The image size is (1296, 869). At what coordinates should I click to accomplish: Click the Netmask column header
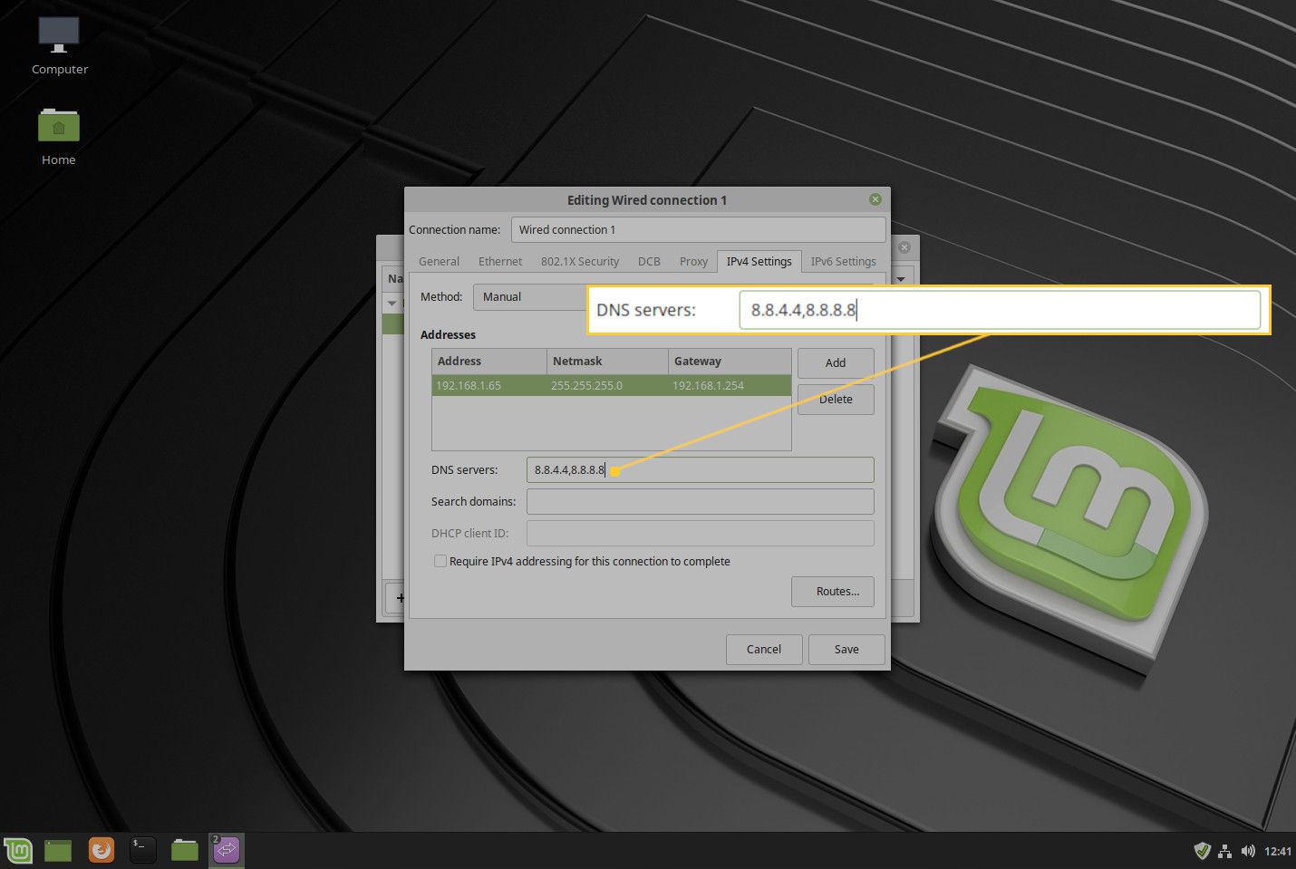[x=607, y=361]
